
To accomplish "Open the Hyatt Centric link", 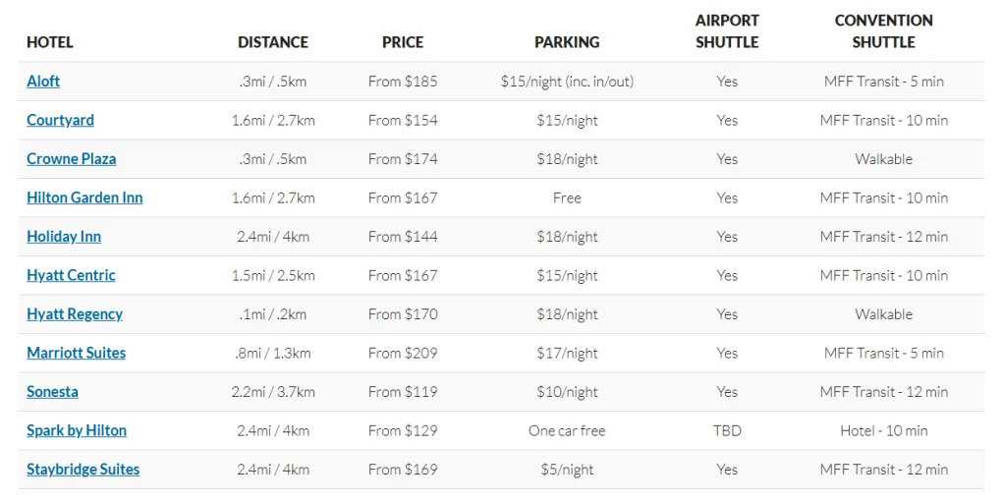I will pyautogui.click(x=71, y=275).
